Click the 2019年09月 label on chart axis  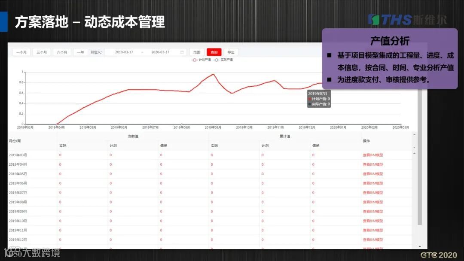[213, 127]
